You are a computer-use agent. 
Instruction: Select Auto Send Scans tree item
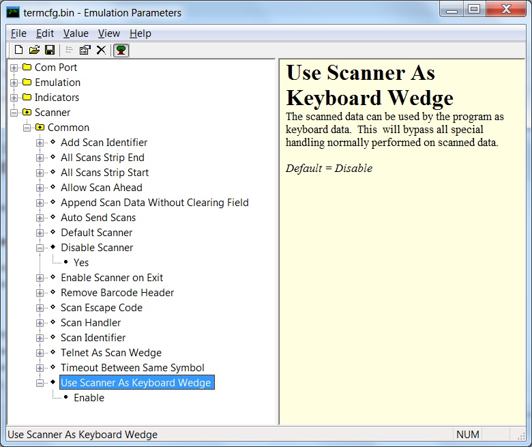tap(98, 218)
